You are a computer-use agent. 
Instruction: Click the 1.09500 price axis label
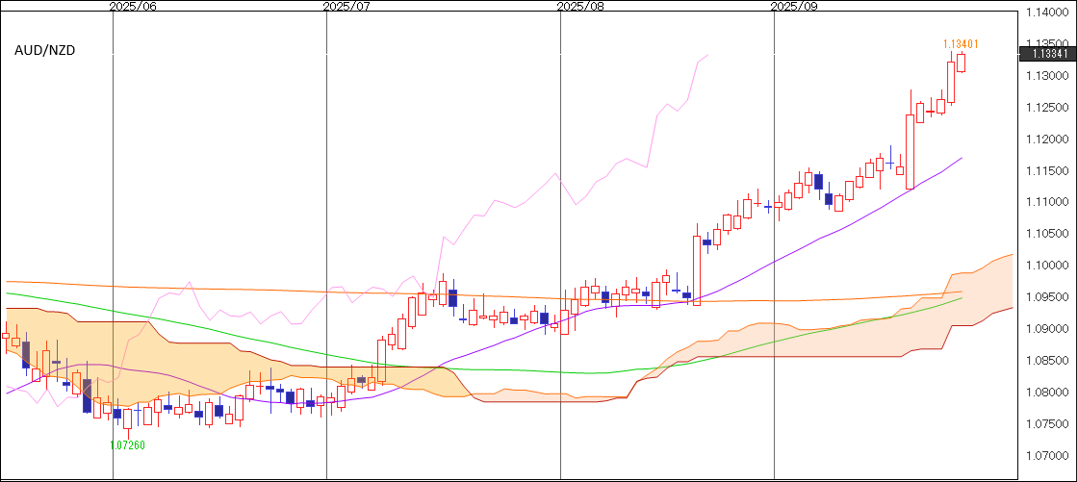pos(1050,297)
